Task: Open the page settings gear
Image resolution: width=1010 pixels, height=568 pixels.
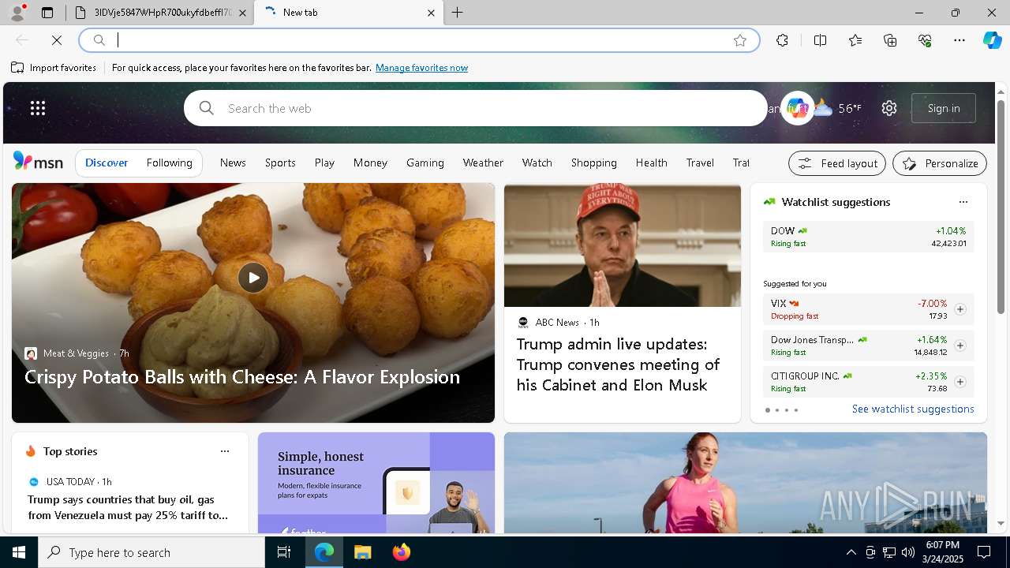Action: [x=889, y=108]
